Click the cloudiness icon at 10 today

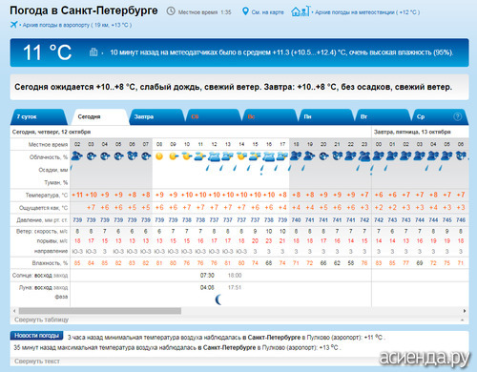[187, 156]
